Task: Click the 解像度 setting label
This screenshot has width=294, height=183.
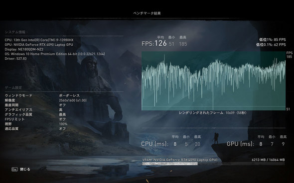Action: coord(10,100)
